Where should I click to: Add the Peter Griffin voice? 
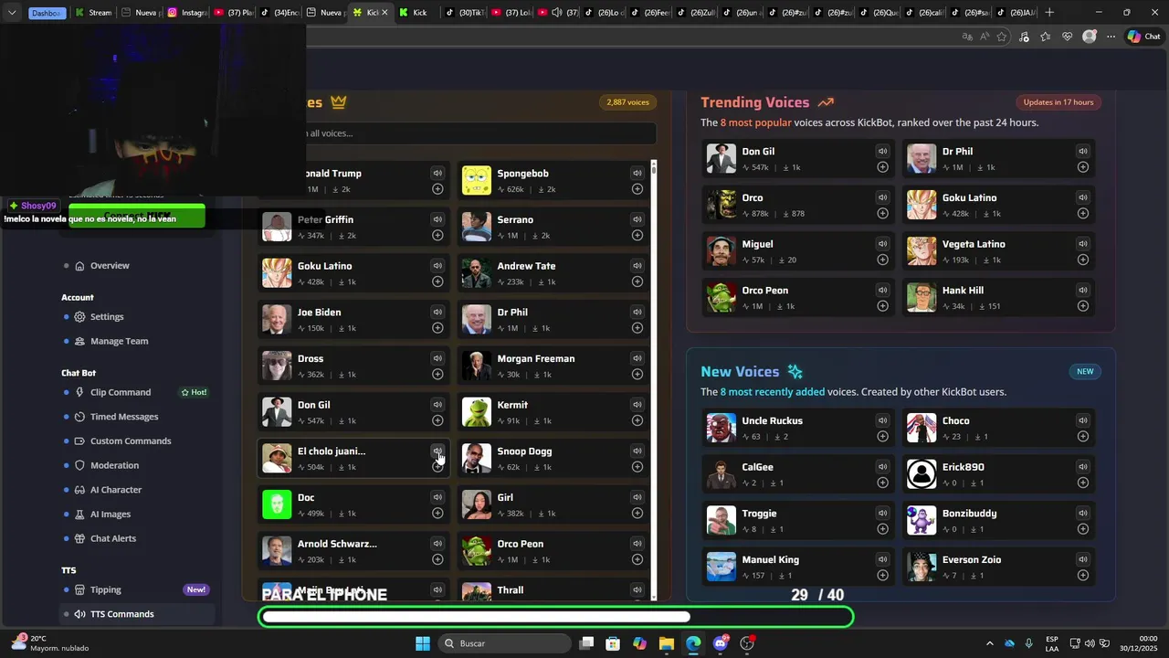click(x=437, y=236)
